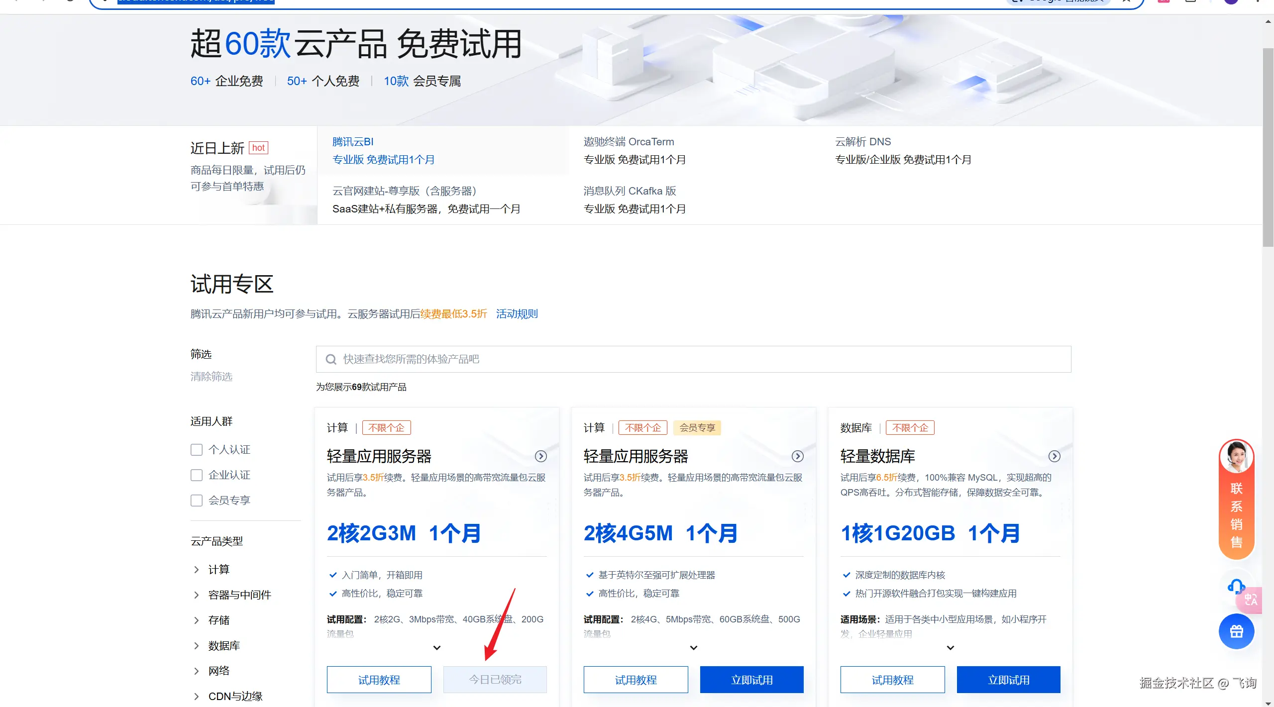This screenshot has width=1274, height=707.
Task: Open the 活动规则 link
Action: (x=517, y=314)
